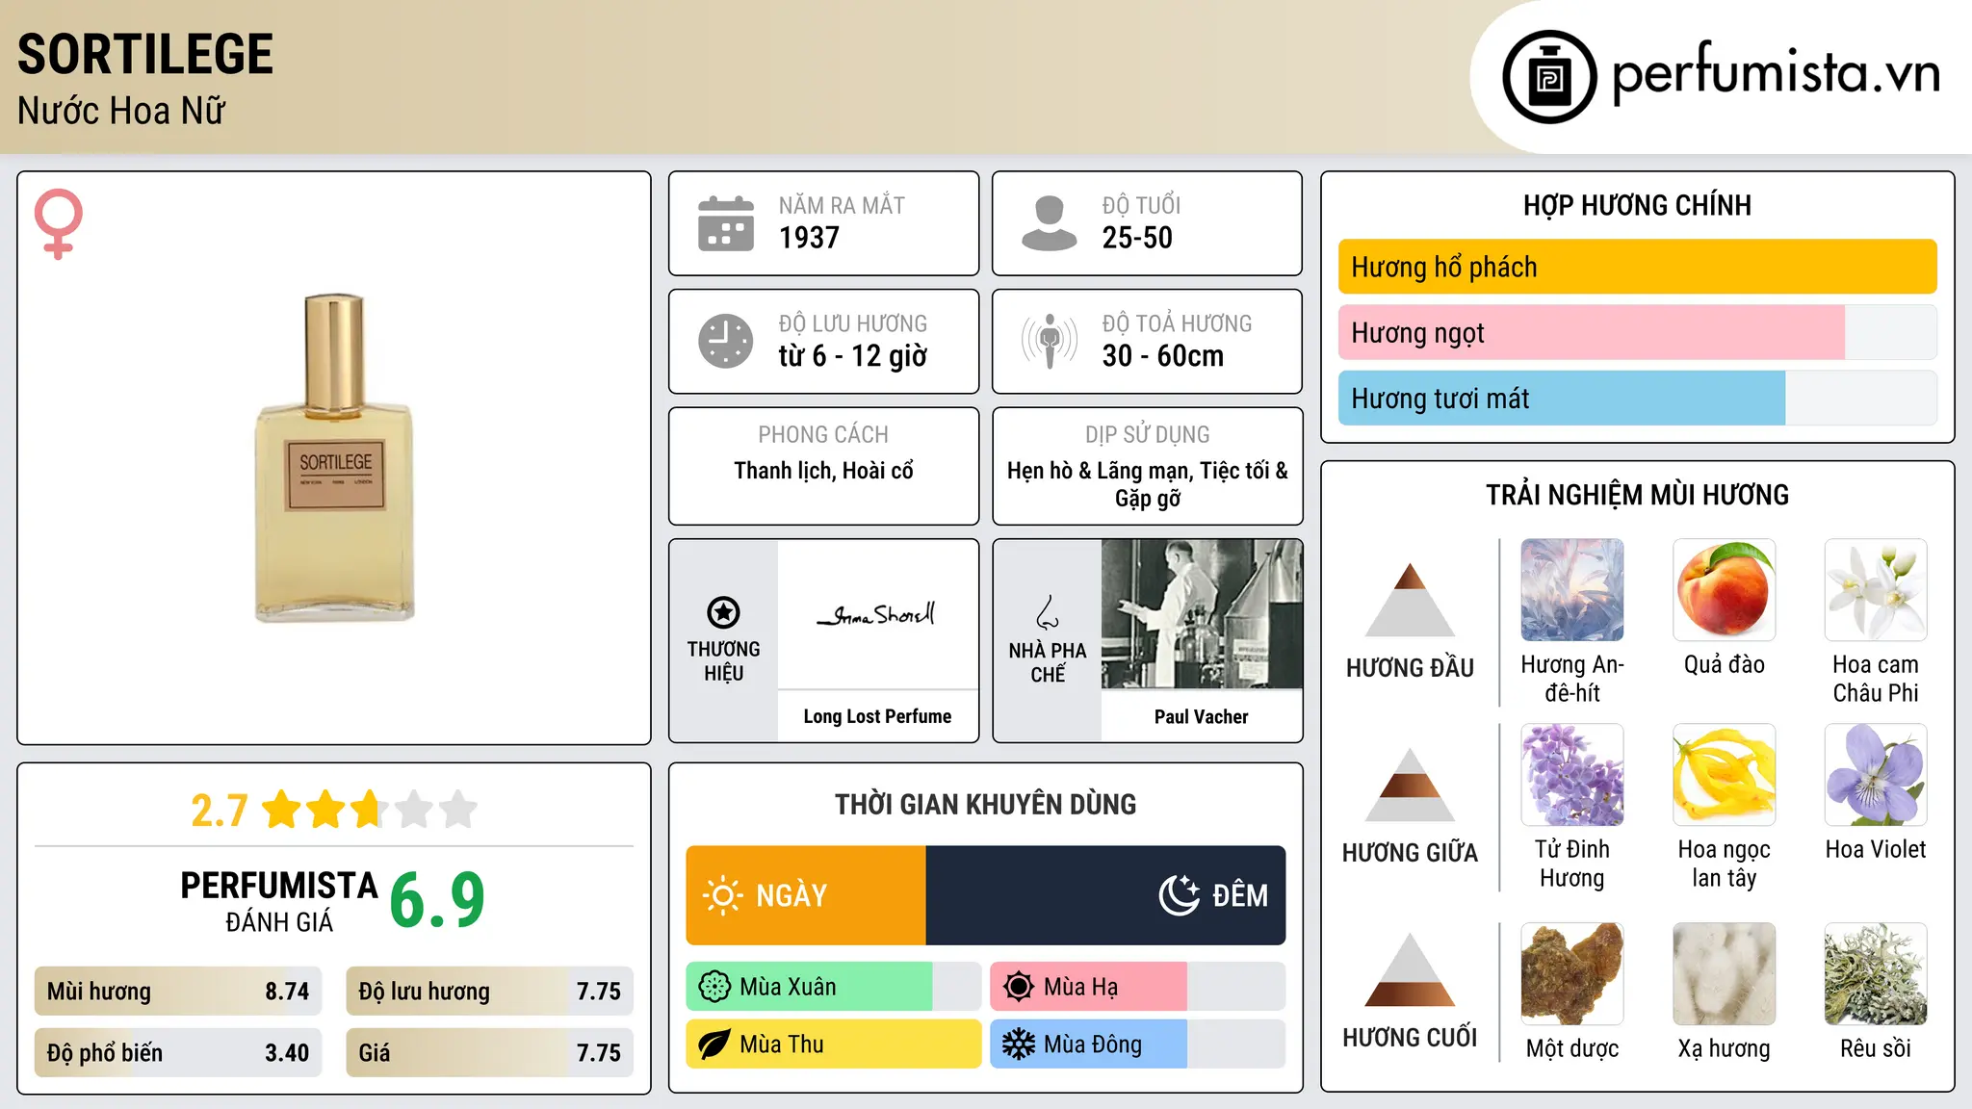Click the Hương hổ phách accord bar
Screen dimensions: 1972x1109
[1638, 267]
